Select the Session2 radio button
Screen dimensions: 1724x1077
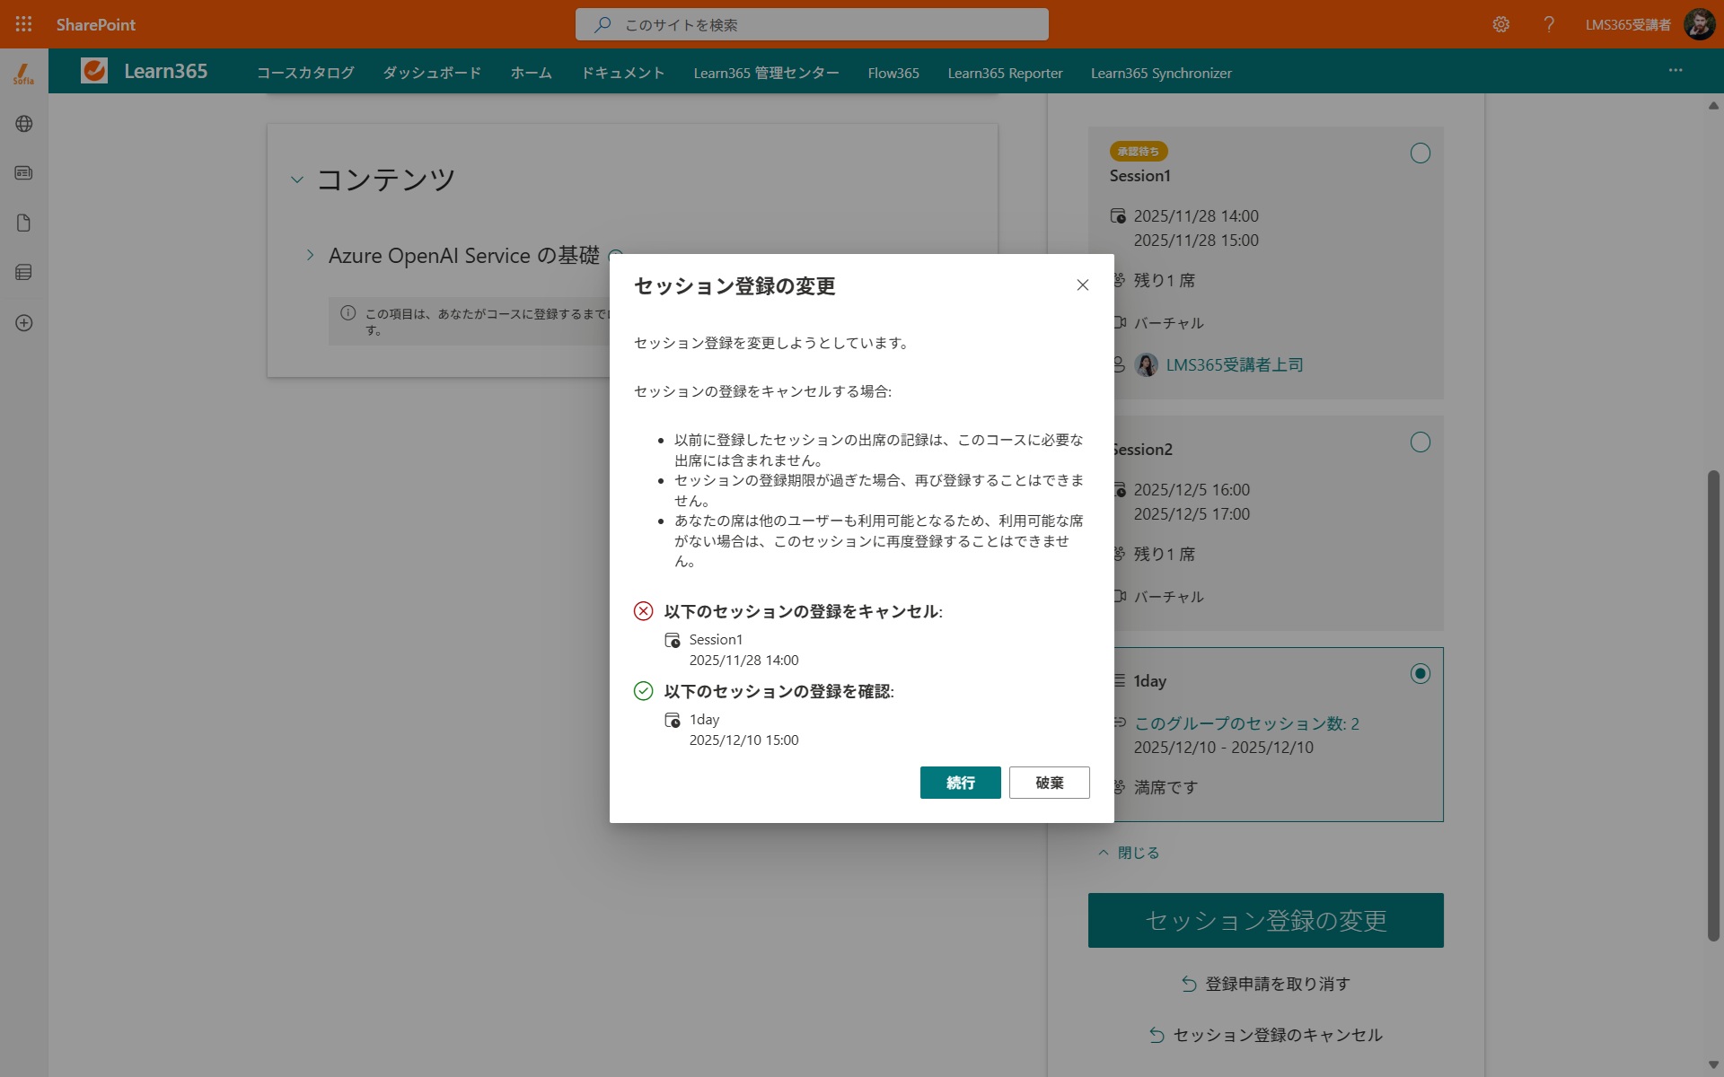(x=1421, y=442)
